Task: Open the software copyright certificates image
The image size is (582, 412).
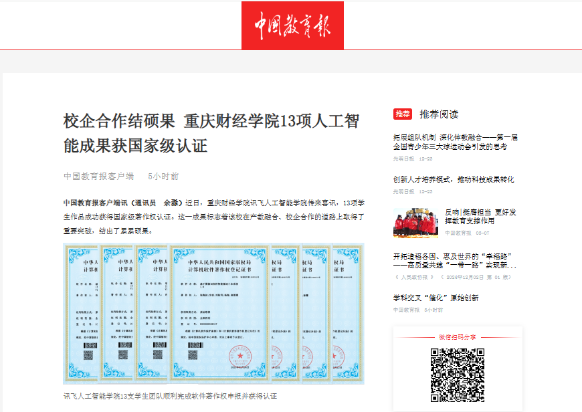Action: pos(214,314)
